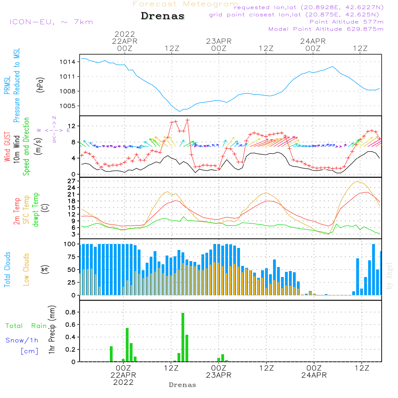This screenshot has height=398, width=398.
Task: Click the 24APR 00Z top time label
Action: tap(313, 45)
